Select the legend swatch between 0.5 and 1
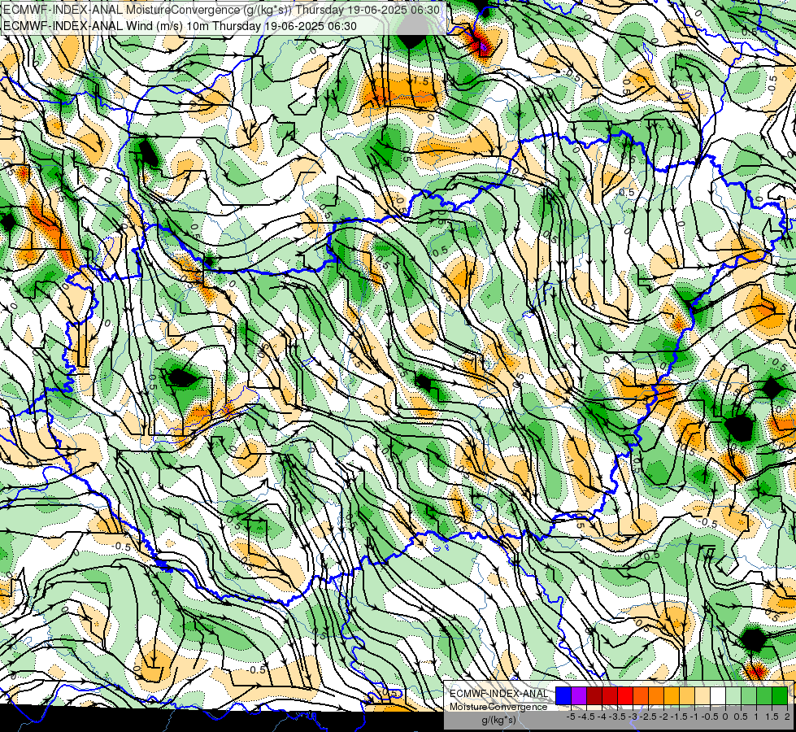The height and width of the screenshot is (732, 796). coord(749,696)
